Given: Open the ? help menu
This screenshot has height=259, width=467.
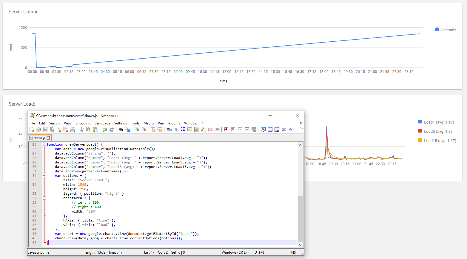Looking at the screenshot, I should tap(202, 123).
